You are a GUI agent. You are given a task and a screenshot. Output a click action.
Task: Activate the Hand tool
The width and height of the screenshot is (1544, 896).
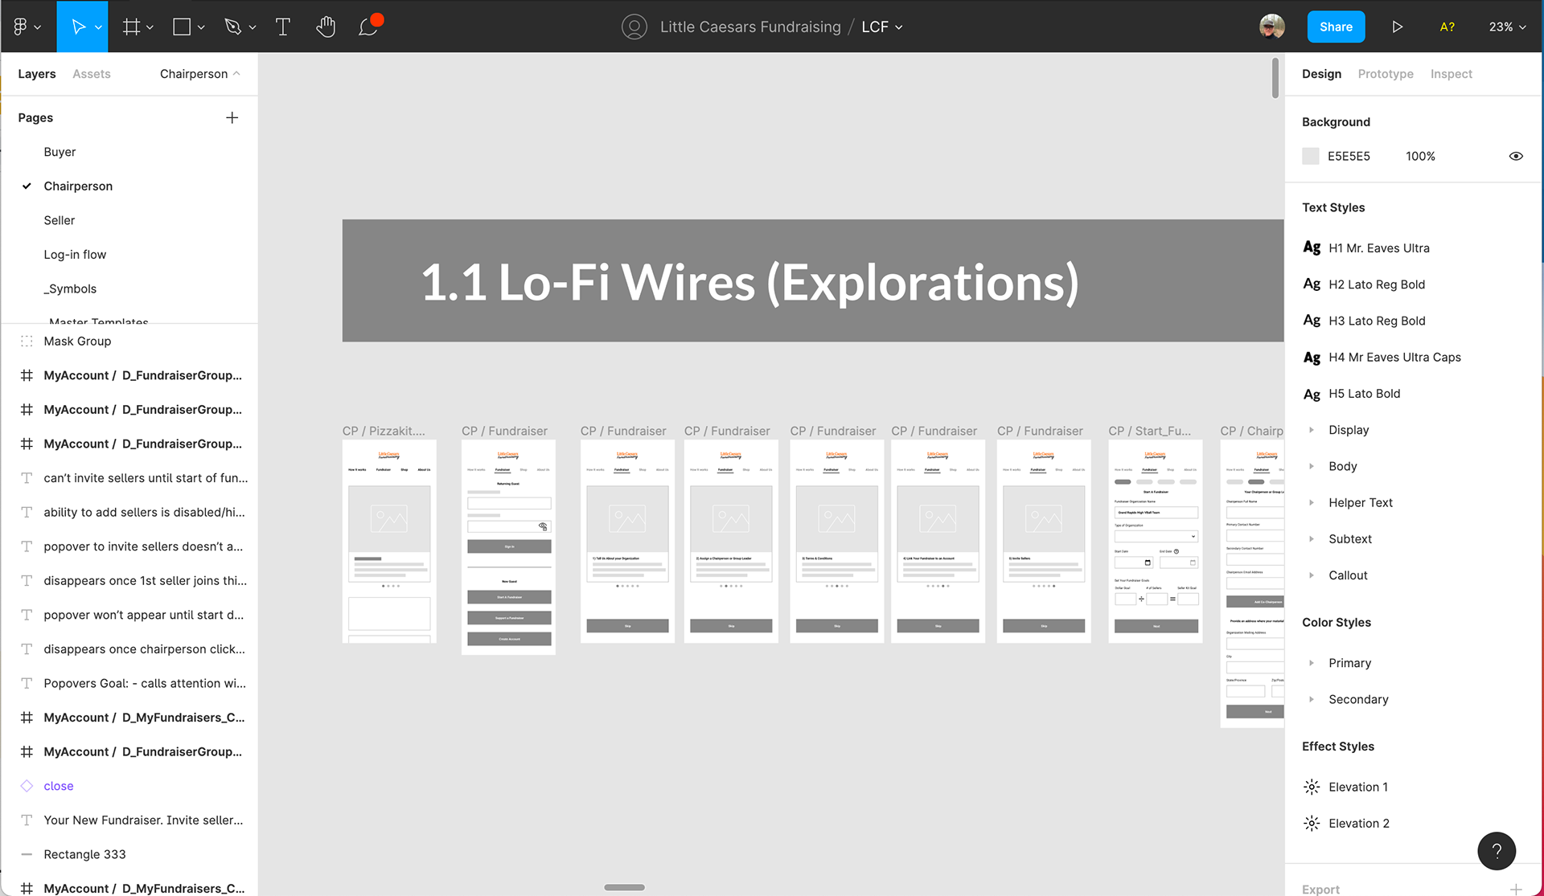point(325,27)
